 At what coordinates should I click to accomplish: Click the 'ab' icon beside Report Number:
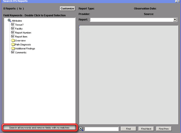[13, 33]
